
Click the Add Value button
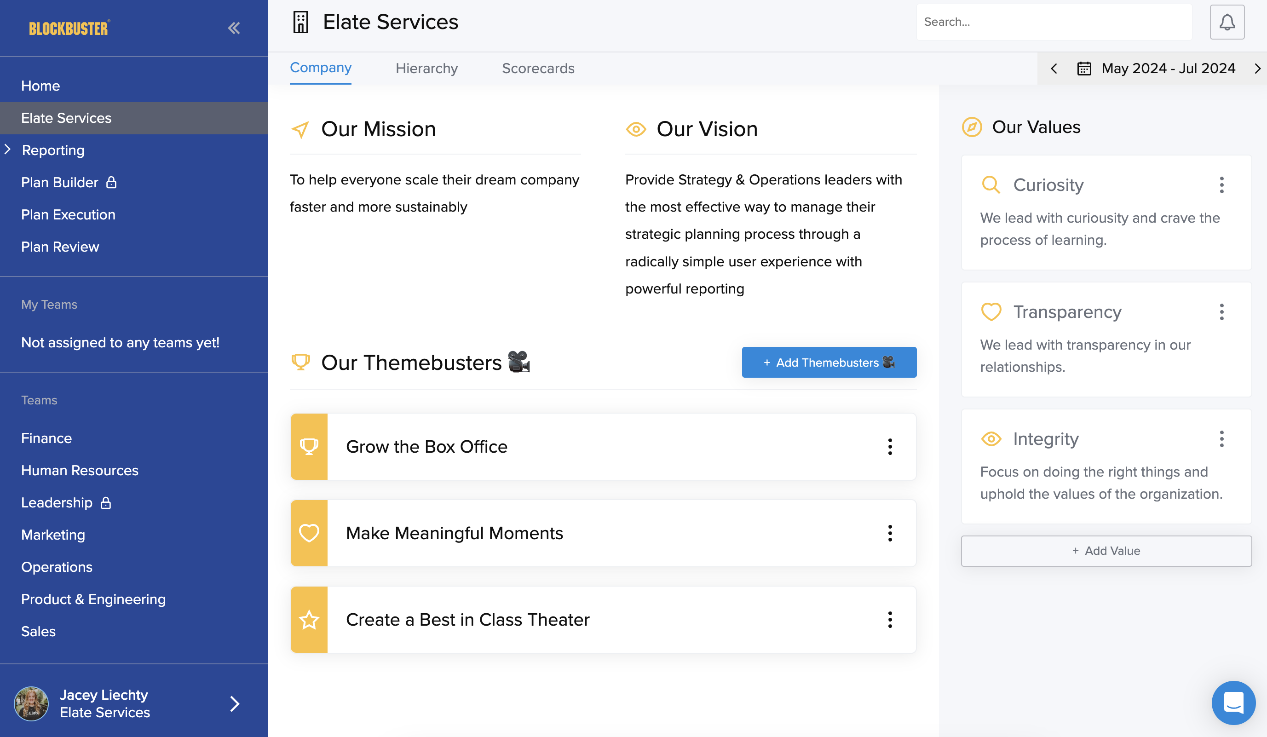(1106, 551)
